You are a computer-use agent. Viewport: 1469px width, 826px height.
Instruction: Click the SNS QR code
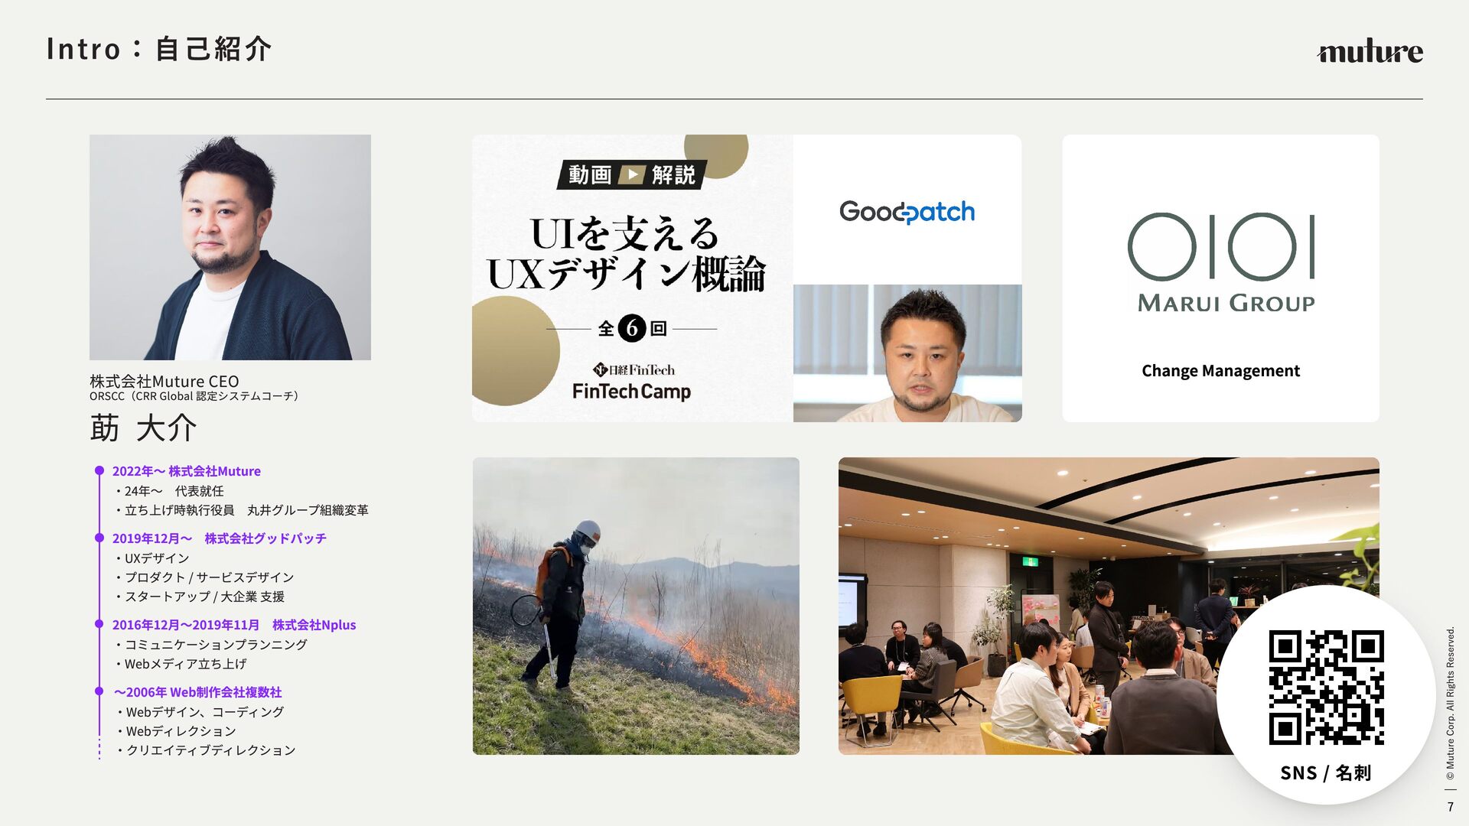click(x=1326, y=687)
